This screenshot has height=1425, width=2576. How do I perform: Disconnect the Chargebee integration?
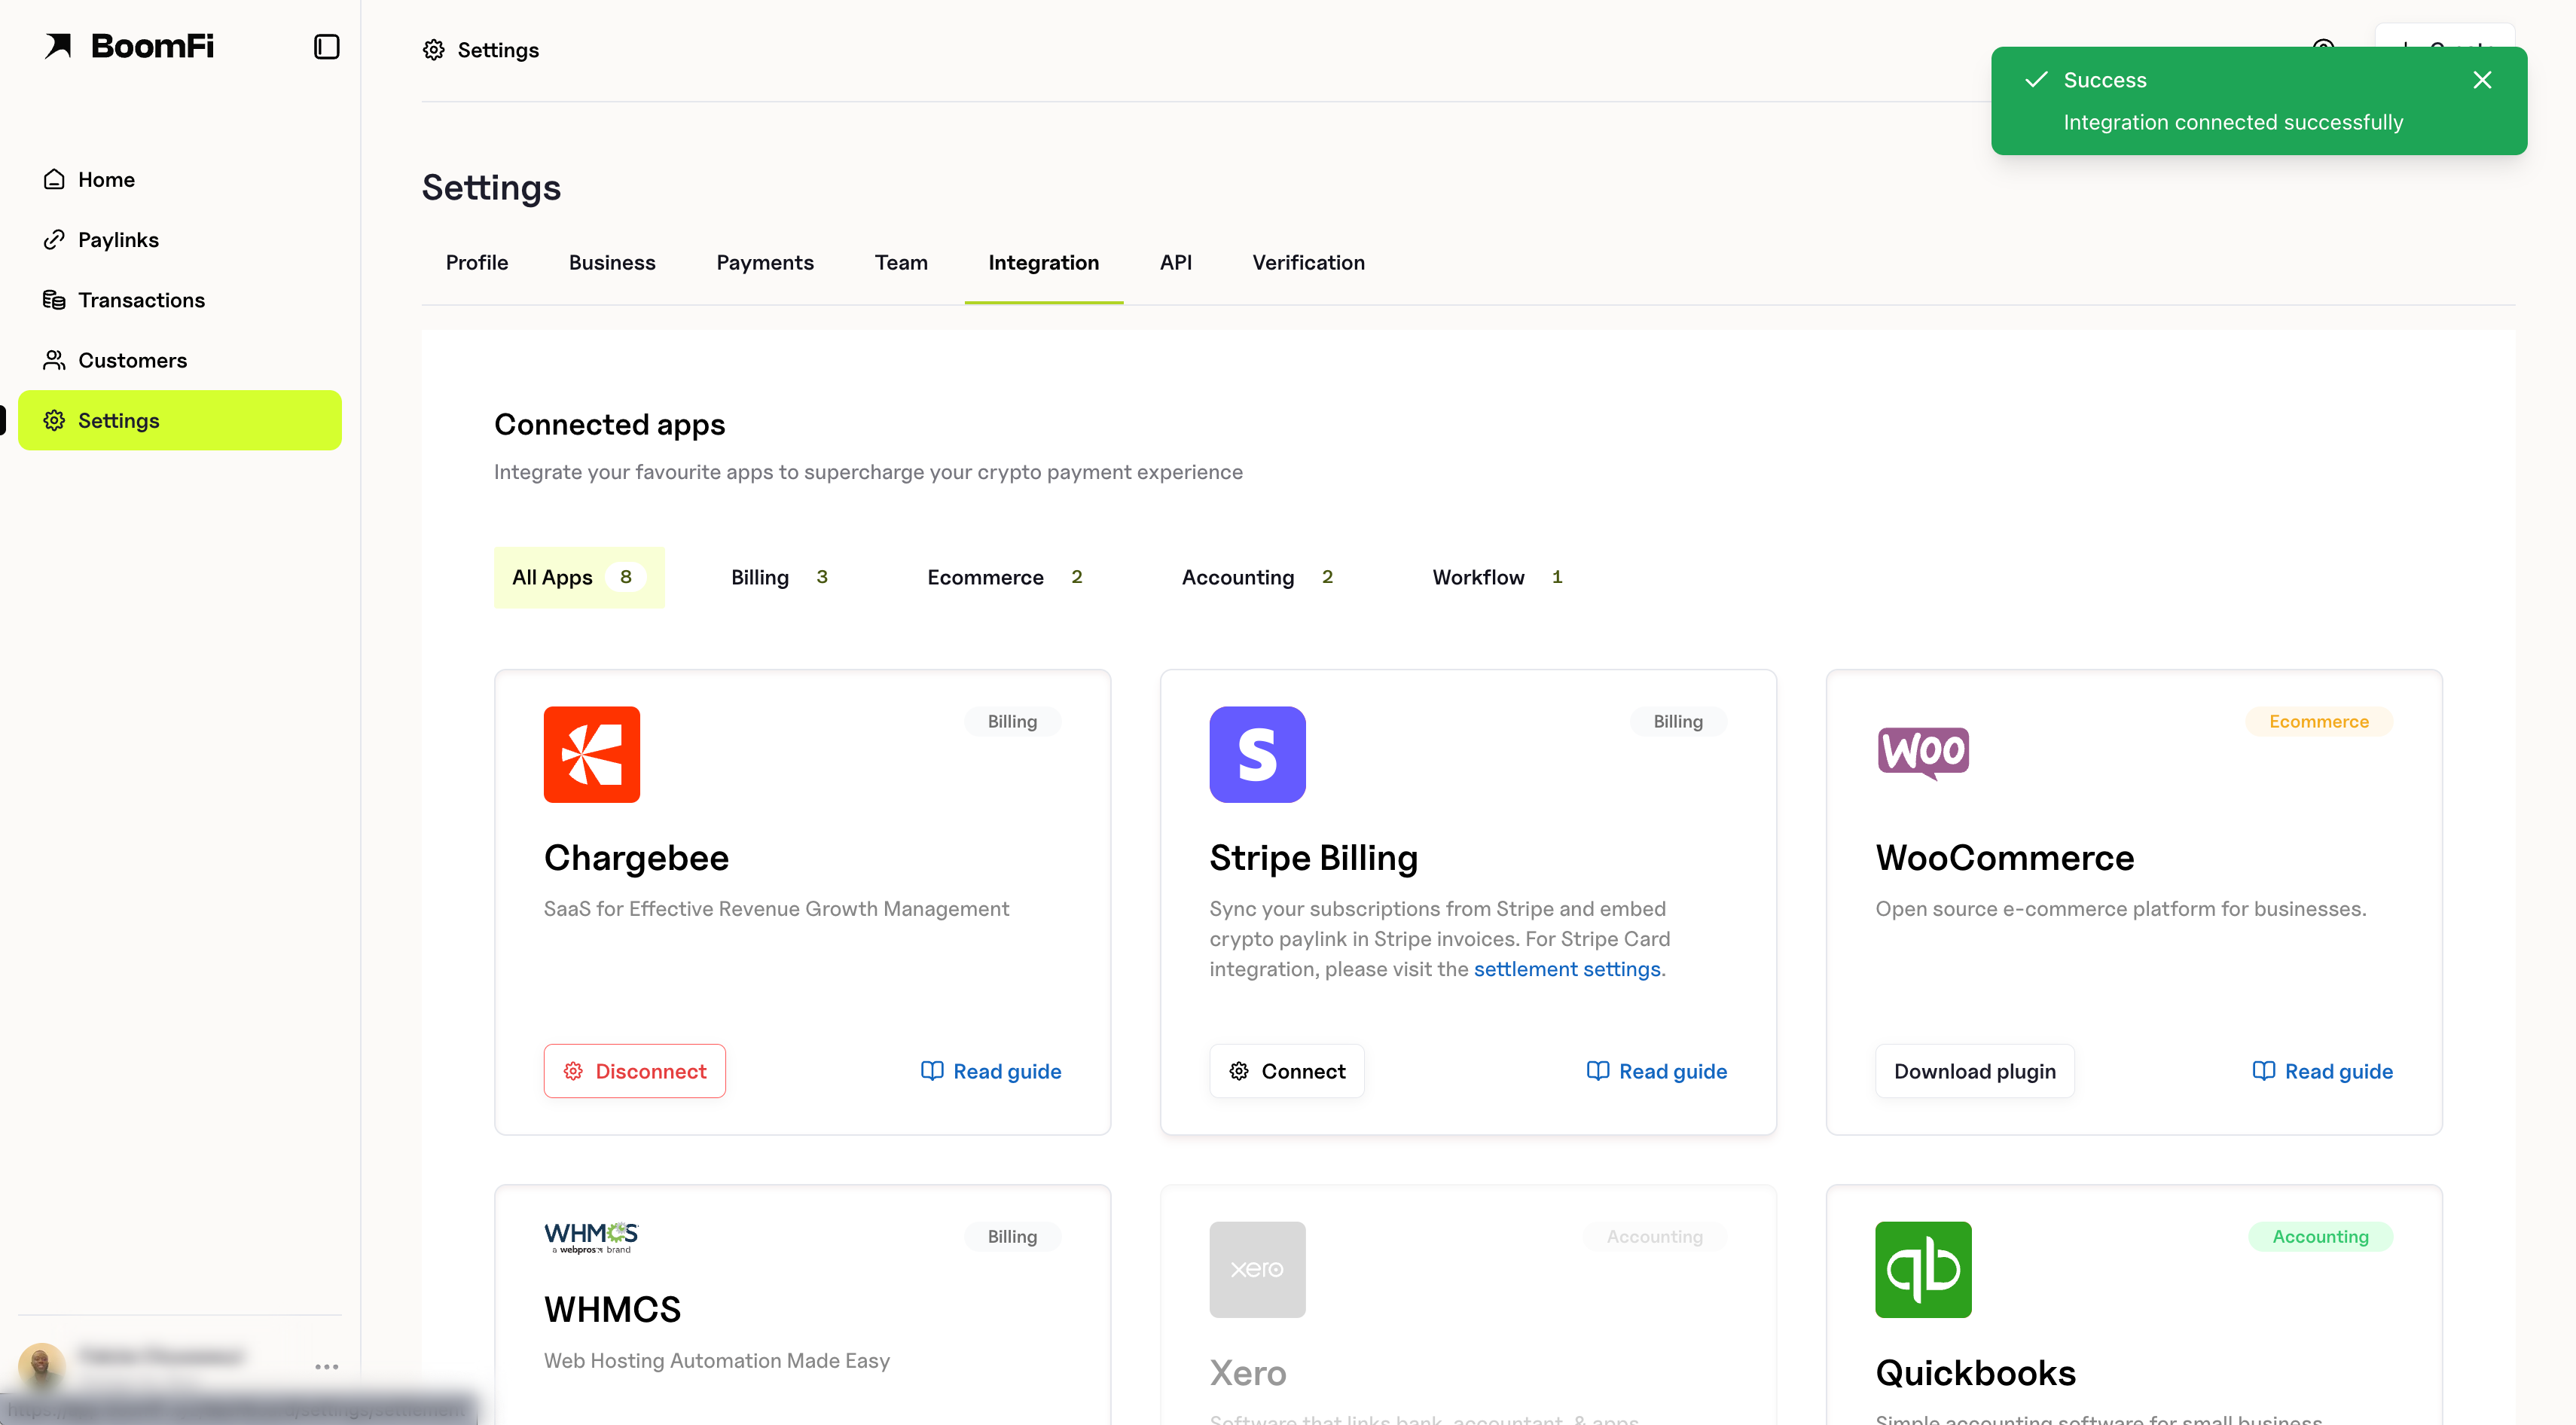pos(634,1071)
